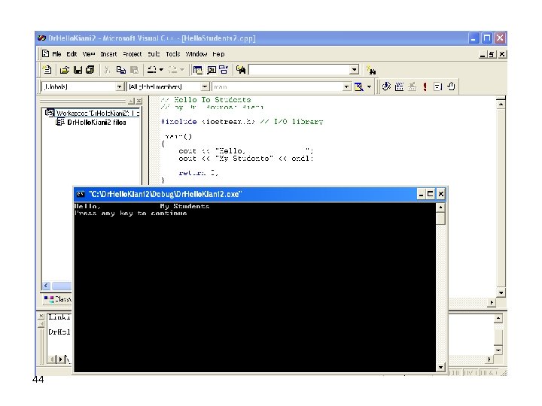
Task: Minimize the inner document window
Action: 483,54
